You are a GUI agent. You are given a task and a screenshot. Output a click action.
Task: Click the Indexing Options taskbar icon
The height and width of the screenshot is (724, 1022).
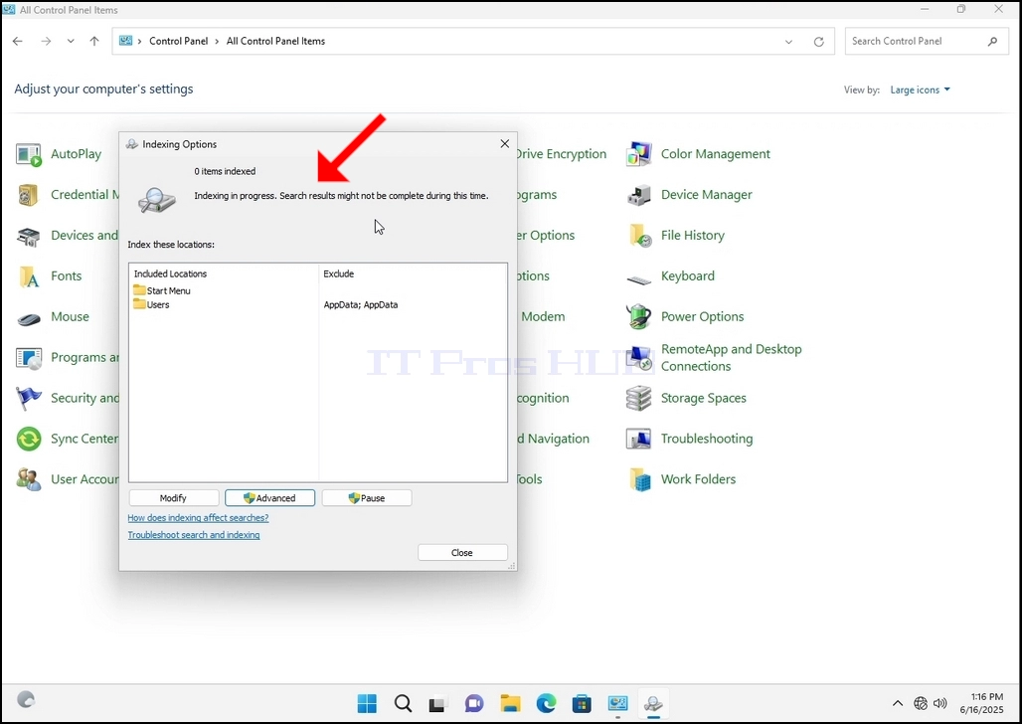pyautogui.click(x=653, y=704)
